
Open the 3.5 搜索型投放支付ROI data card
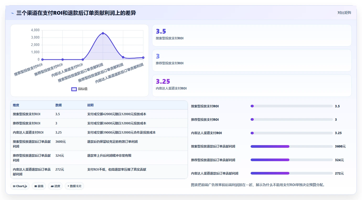[x=252, y=35]
